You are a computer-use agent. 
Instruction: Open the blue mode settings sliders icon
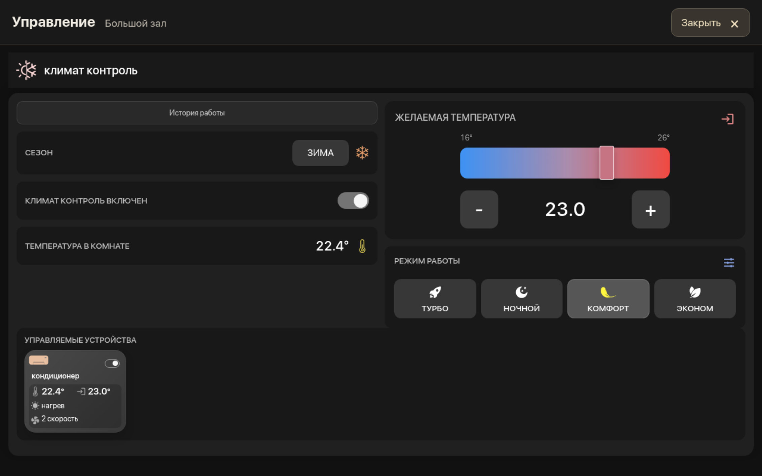tap(729, 262)
